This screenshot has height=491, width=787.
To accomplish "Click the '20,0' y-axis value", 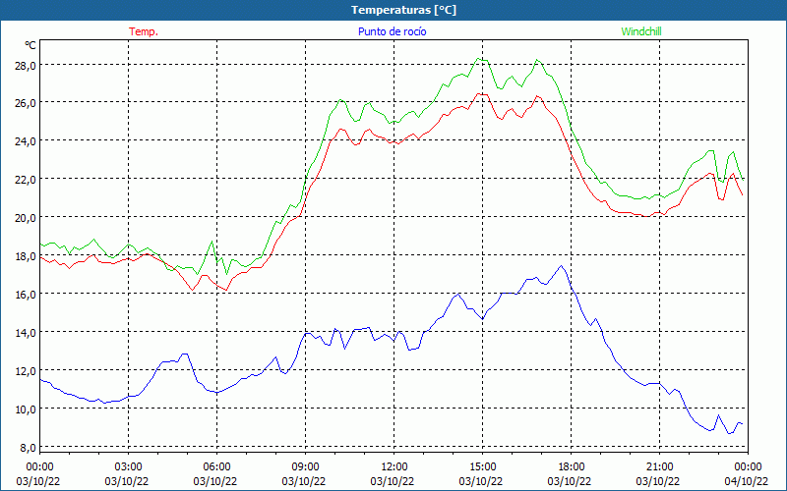I will click(26, 217).
